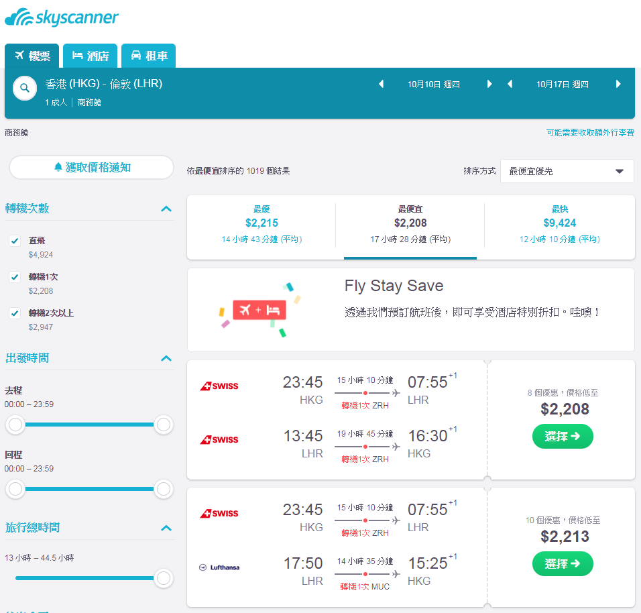Go to next departure date after 10月10日
Viewport: 641px width, 613px height.
(x=489, y=85)
